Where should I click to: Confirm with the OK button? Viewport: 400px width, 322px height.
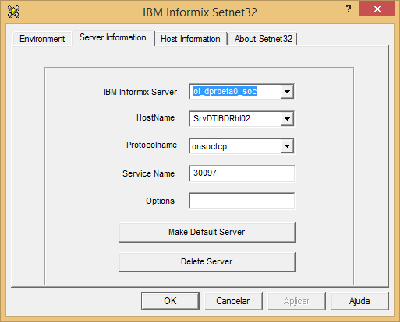click(x=170, y=301)
